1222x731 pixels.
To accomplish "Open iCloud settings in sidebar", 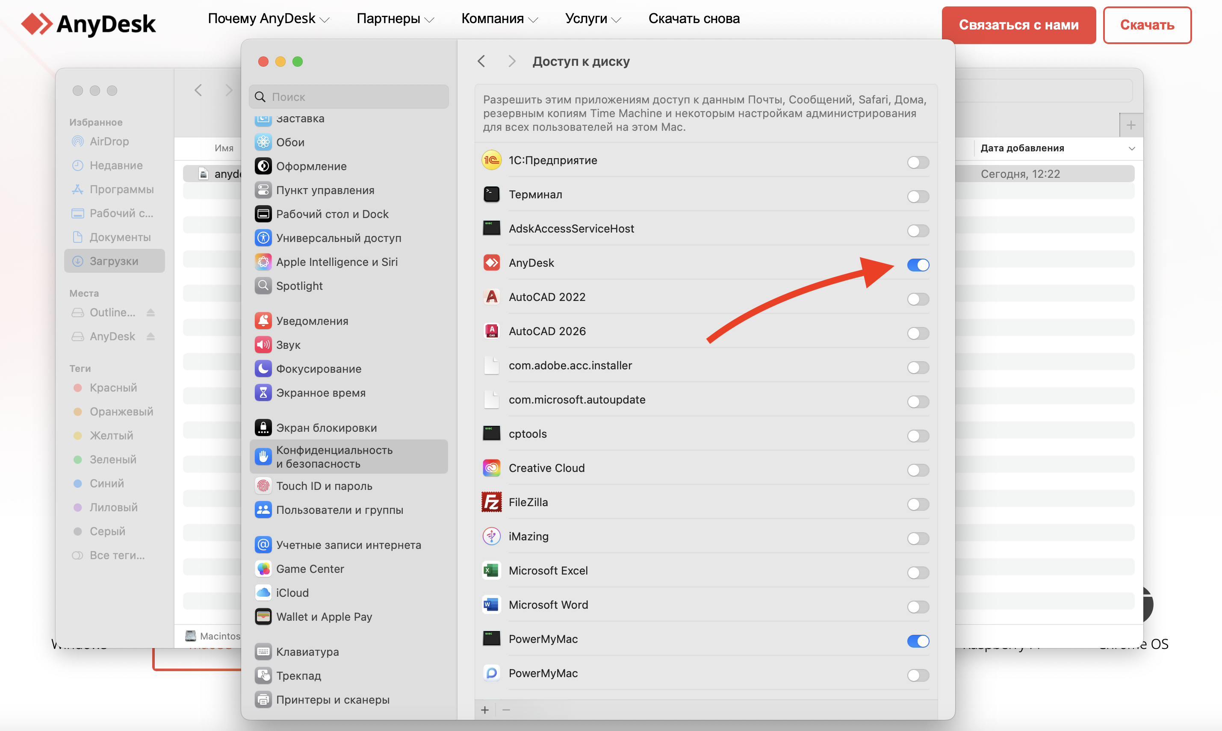I will click(x=349, y=592).
